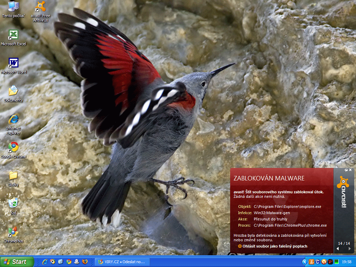Launch Firefox from Quick Launch bar

[x=85, y=262]
